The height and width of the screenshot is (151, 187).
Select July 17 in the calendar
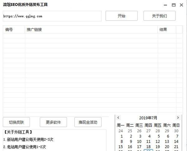click(139, 147)
